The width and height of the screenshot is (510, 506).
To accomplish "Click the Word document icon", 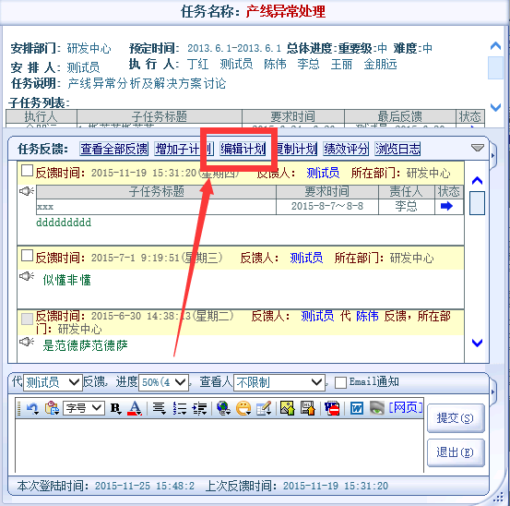I will (x=357, y=408).
